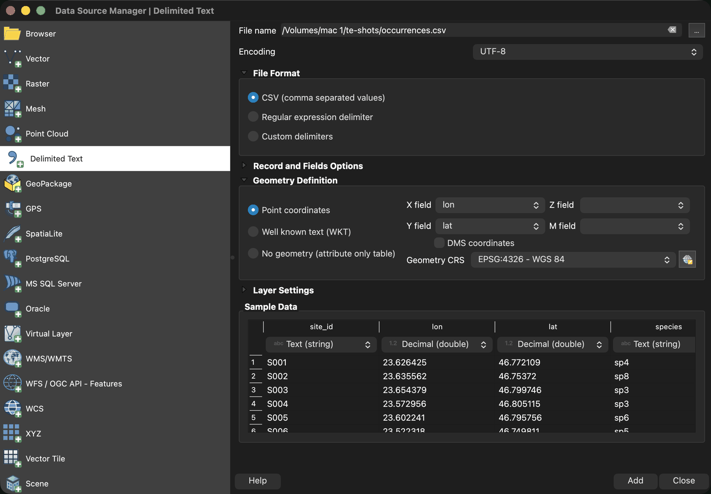Collapse the File Format section
Screen dimensions: 711x494
[x=244, y=73]
